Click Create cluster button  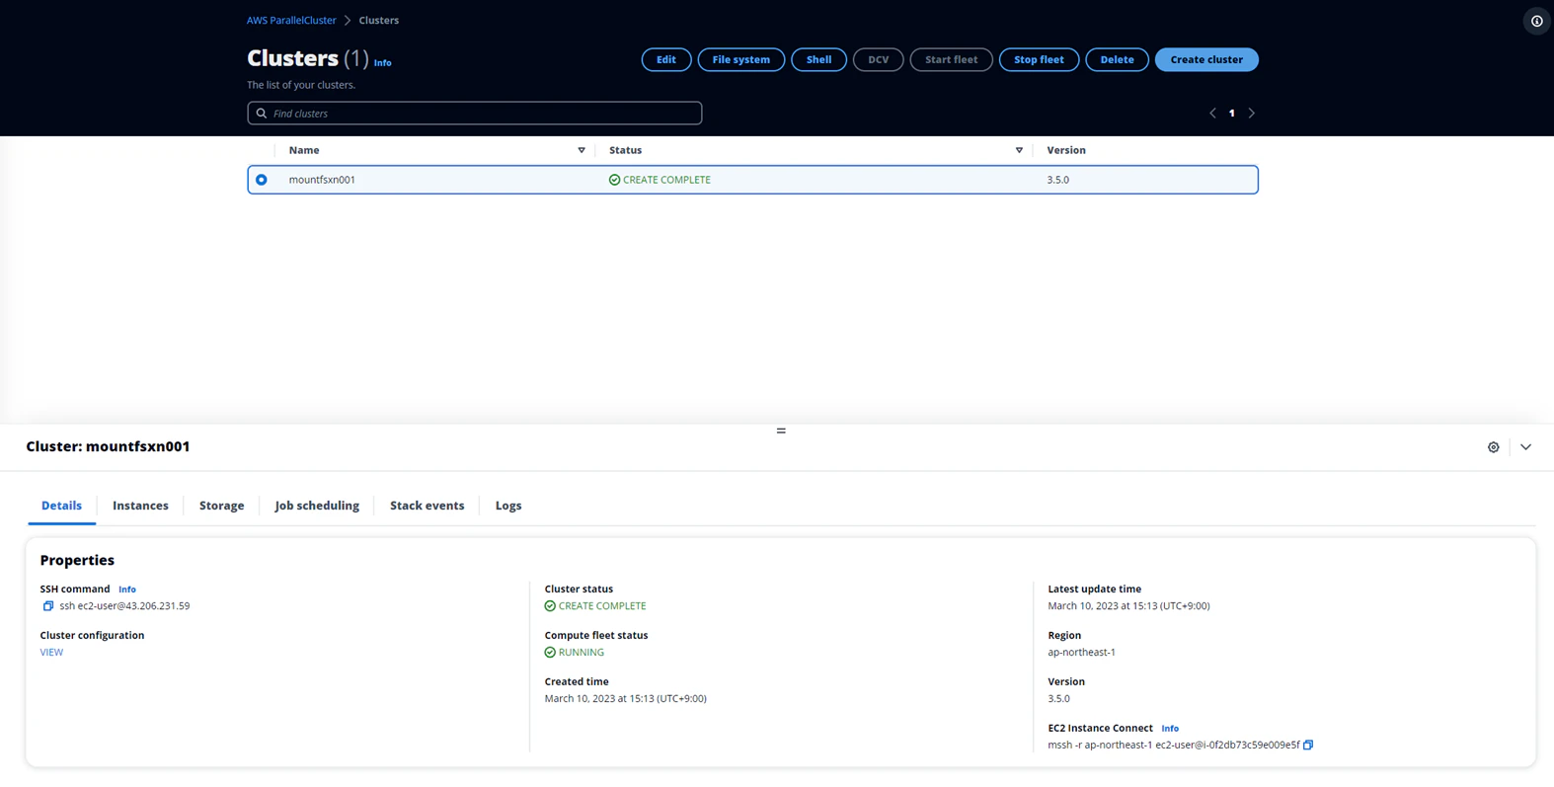click(1206, 59)
